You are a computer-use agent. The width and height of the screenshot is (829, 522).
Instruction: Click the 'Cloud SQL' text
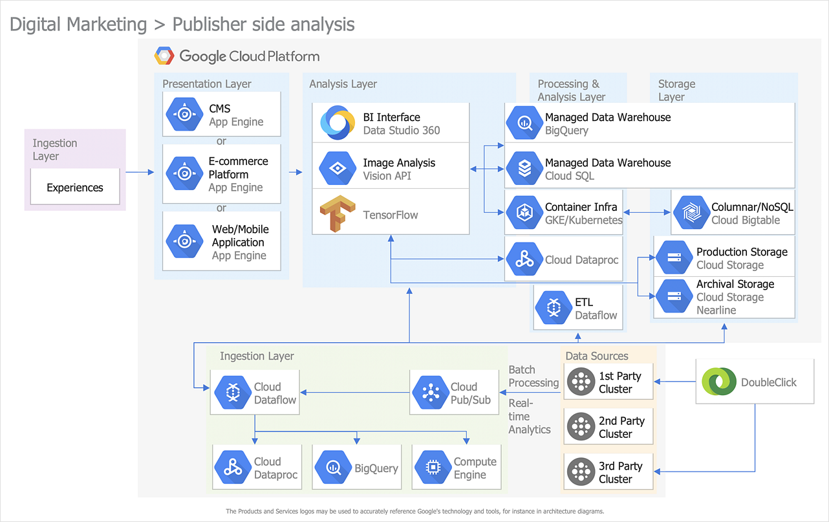pyautogui.click(x=570, y=176)
